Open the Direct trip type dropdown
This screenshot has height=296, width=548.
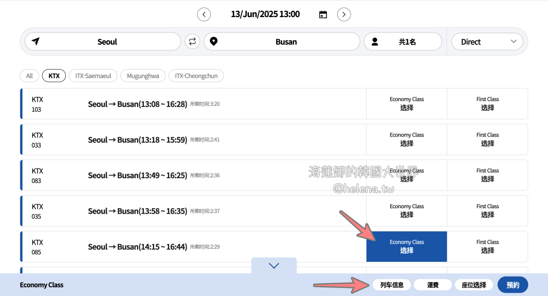coord(487,42)
